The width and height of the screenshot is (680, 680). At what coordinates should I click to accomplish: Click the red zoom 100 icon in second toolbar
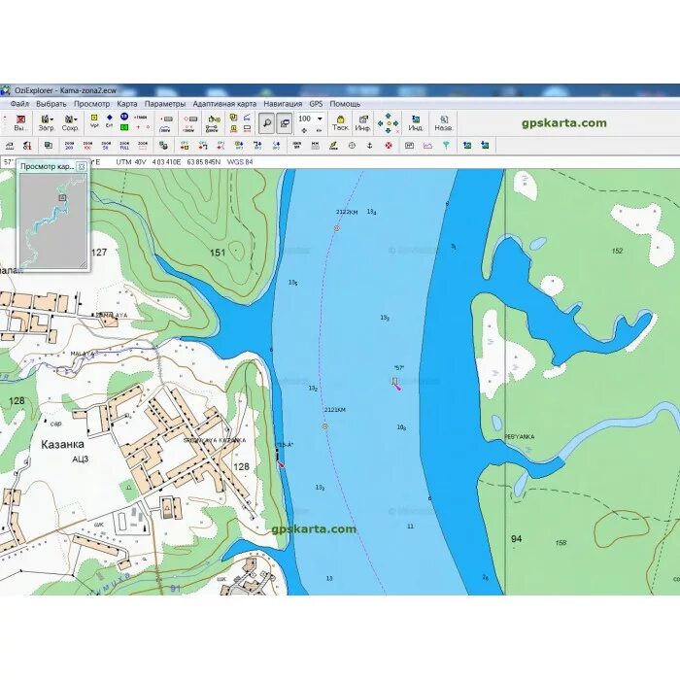[x=88, y=146]
